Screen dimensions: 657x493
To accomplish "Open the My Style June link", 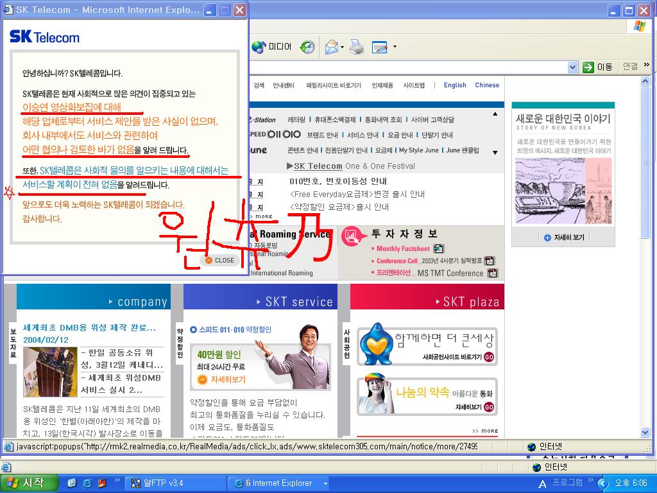I will [x=419, y=150].
